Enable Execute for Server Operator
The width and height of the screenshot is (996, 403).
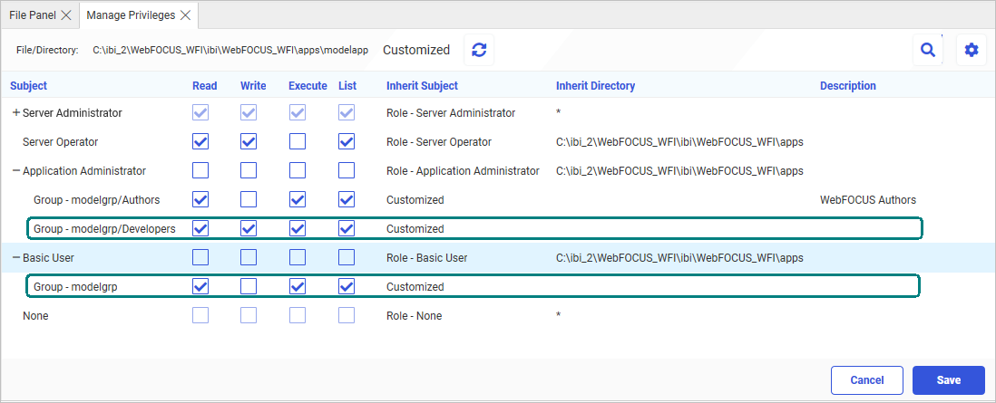tap(298, 141)
